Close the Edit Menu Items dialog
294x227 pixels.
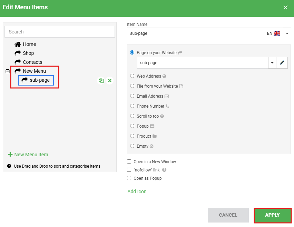(285, 7)
